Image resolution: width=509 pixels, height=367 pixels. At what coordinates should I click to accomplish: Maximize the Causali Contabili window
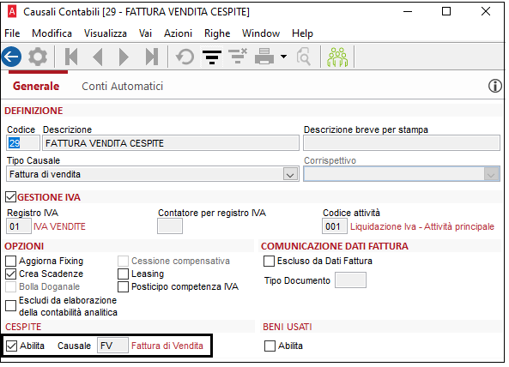(x=446, y=12)
